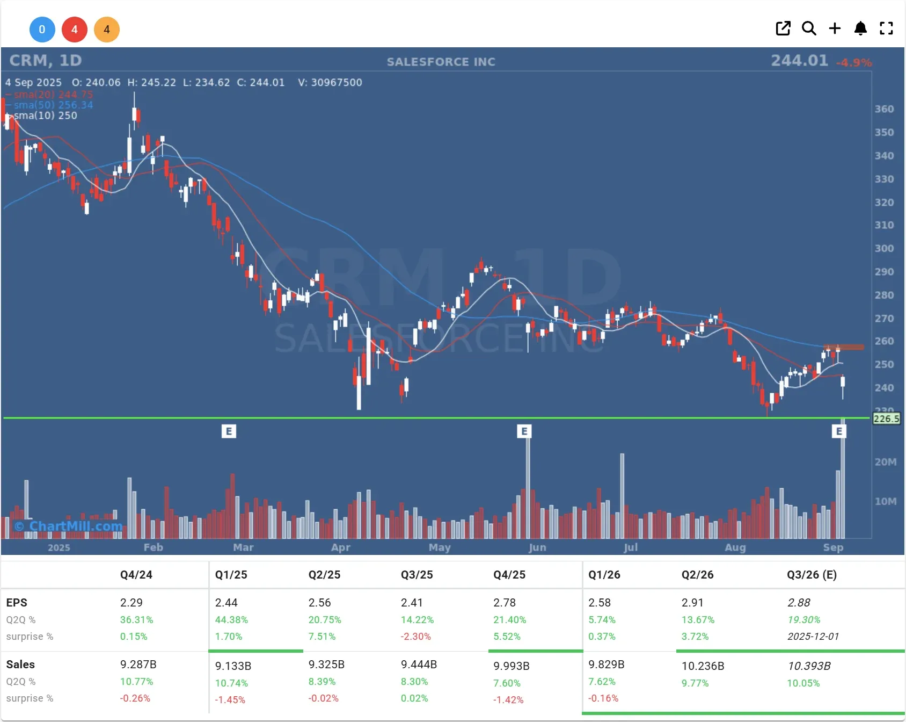
Task: Click EPS value 2.29
Action: pyautogui.click(x=131, y=603)
